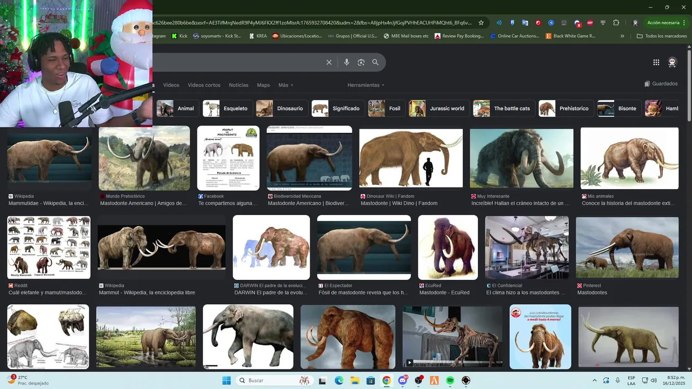Click the Chrome address bar URL

[312, 23]
